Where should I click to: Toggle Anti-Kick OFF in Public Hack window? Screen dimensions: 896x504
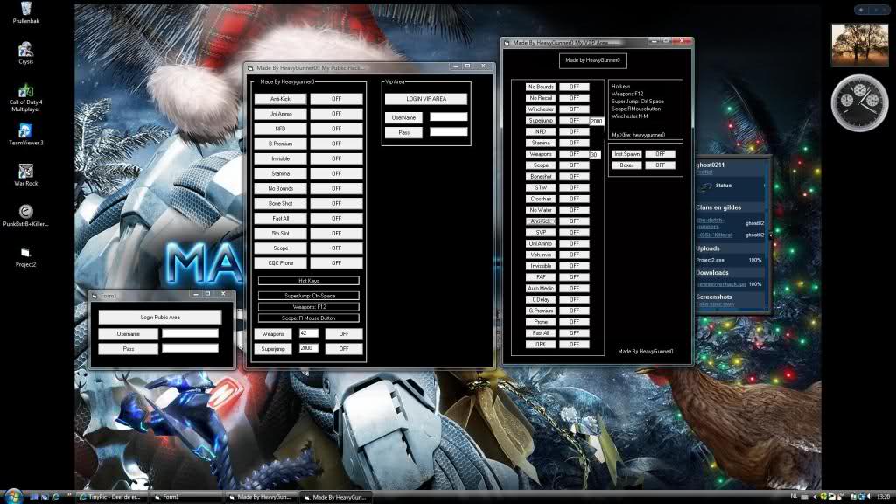(336, 99)
